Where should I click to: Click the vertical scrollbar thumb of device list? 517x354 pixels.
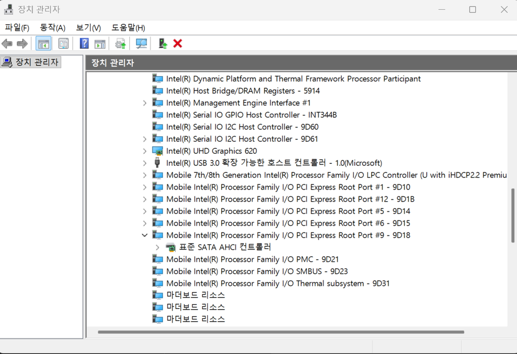[x=513, y=215]
